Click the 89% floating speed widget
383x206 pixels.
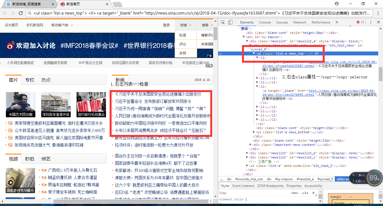[374, 178]
